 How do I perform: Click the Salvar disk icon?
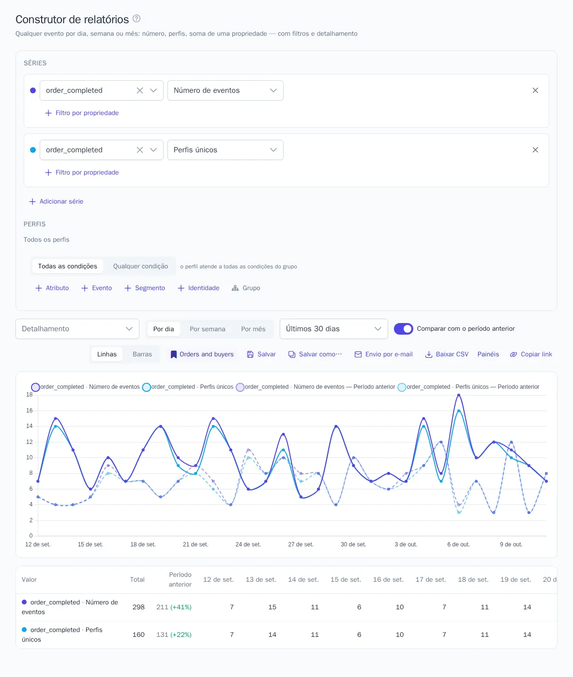coord(250,354)
